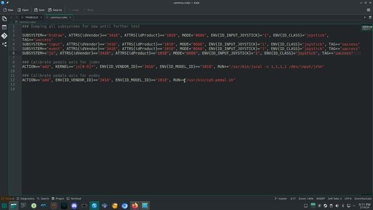Click the document minimap preview

367,28
